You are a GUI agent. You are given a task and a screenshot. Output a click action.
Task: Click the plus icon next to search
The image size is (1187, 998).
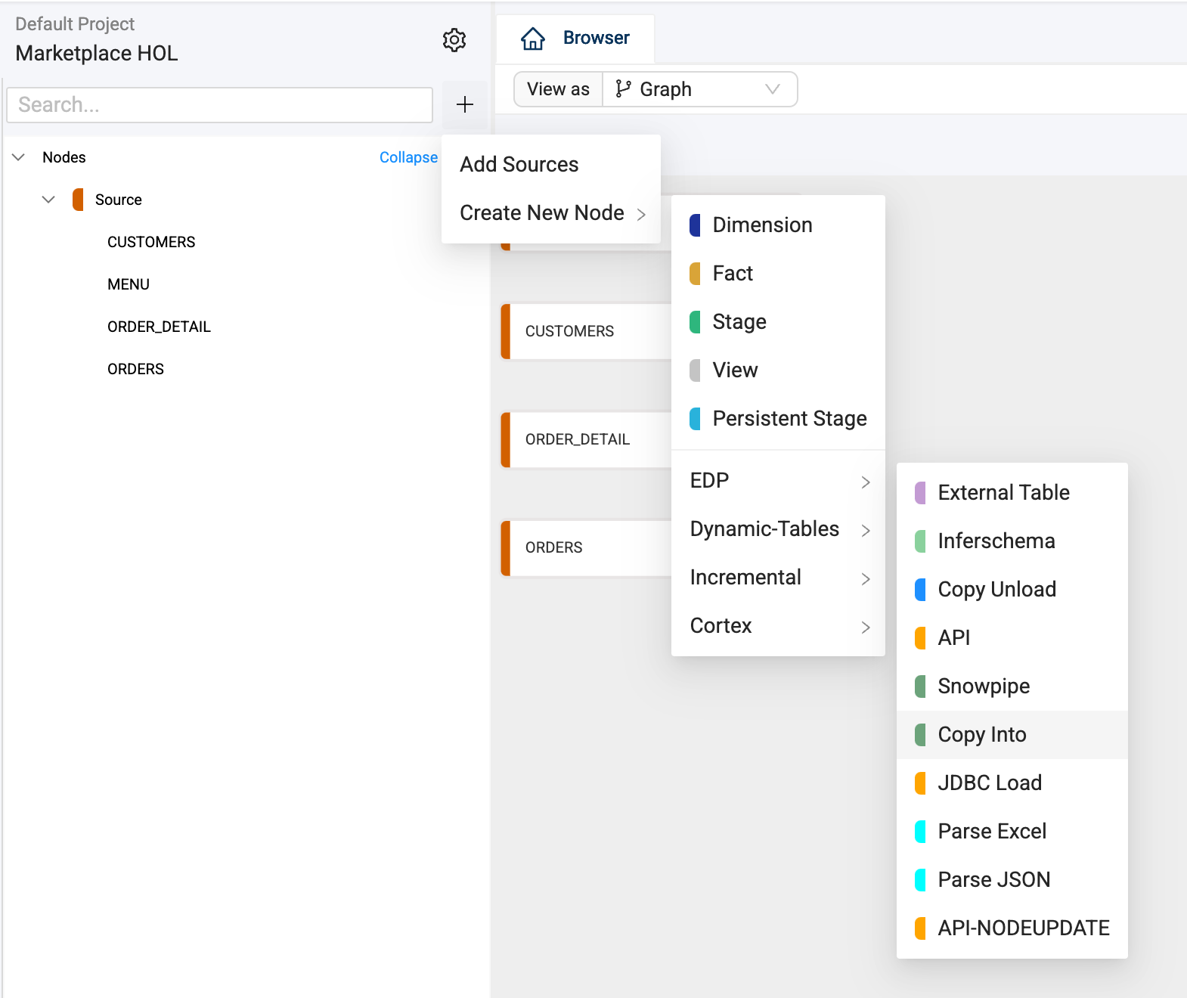(x=465, y=104)
